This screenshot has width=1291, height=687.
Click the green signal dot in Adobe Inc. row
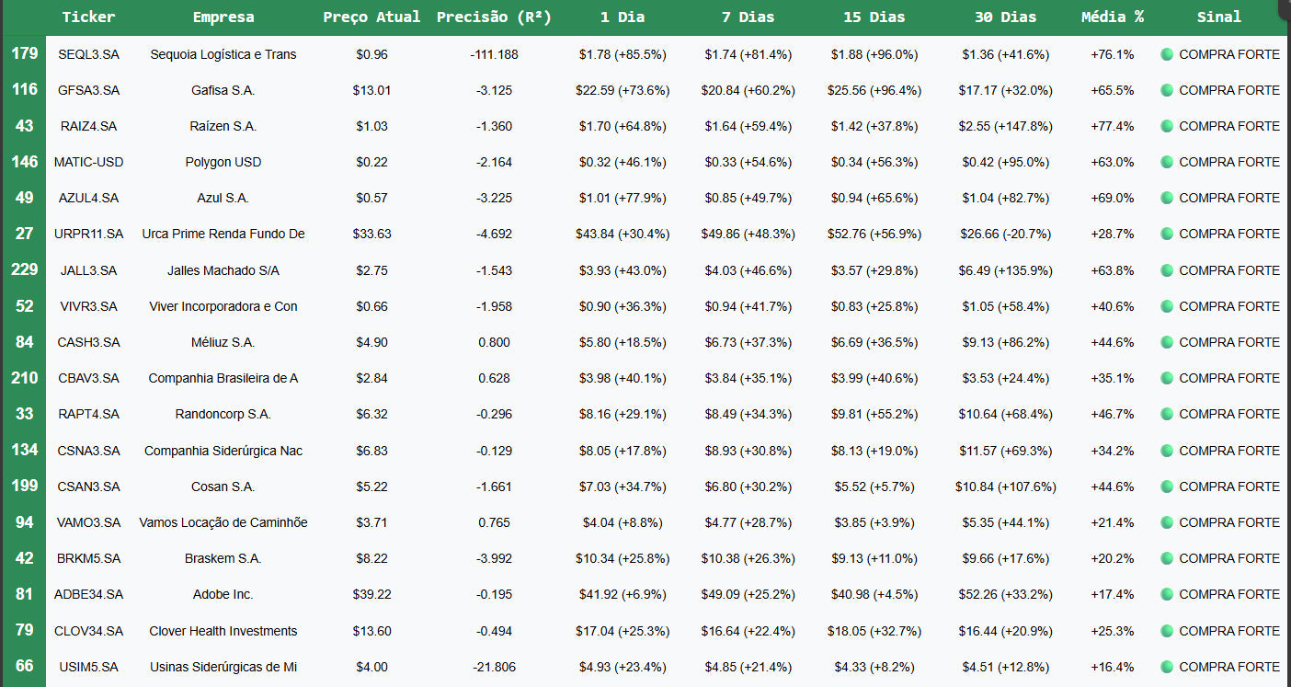[1167, 594]
